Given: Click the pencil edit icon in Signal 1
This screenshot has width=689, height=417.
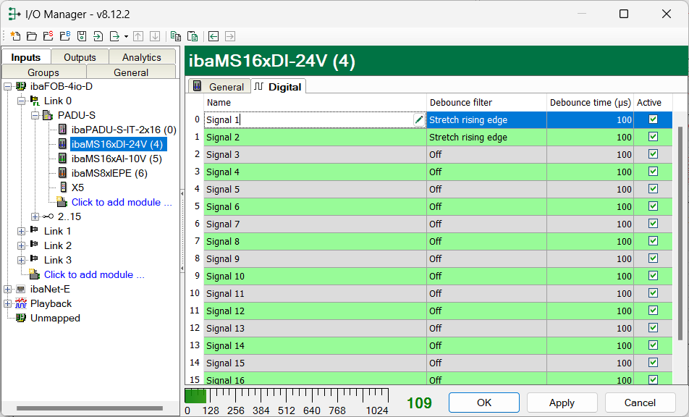Looking at the screenshot, I should pyautogui.click(x=419, y=120).
